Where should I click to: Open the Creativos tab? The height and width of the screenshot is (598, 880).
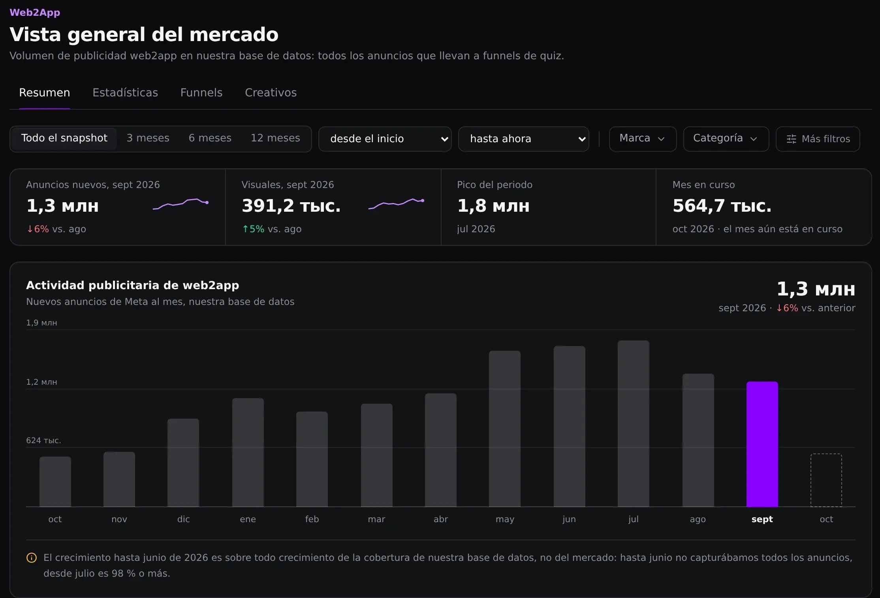(271, 93)
